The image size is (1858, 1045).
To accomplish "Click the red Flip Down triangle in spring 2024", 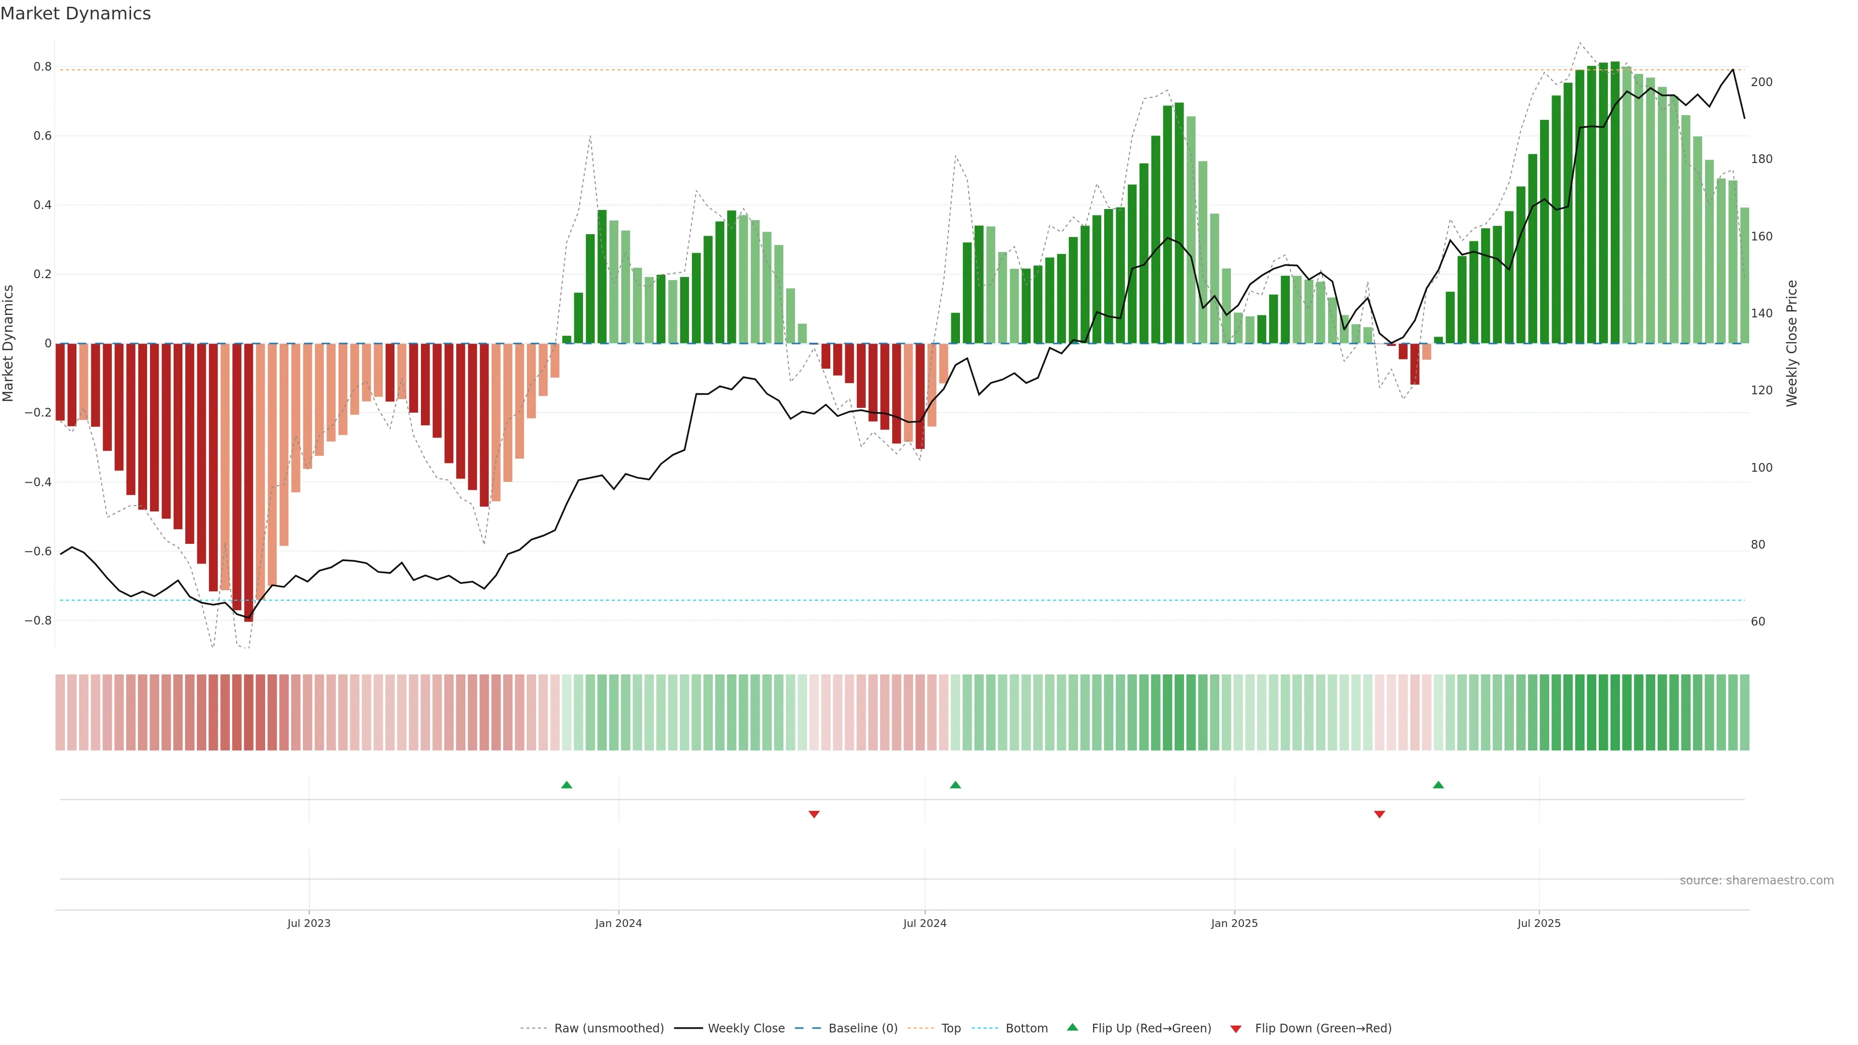I will (x=813, y=814).
